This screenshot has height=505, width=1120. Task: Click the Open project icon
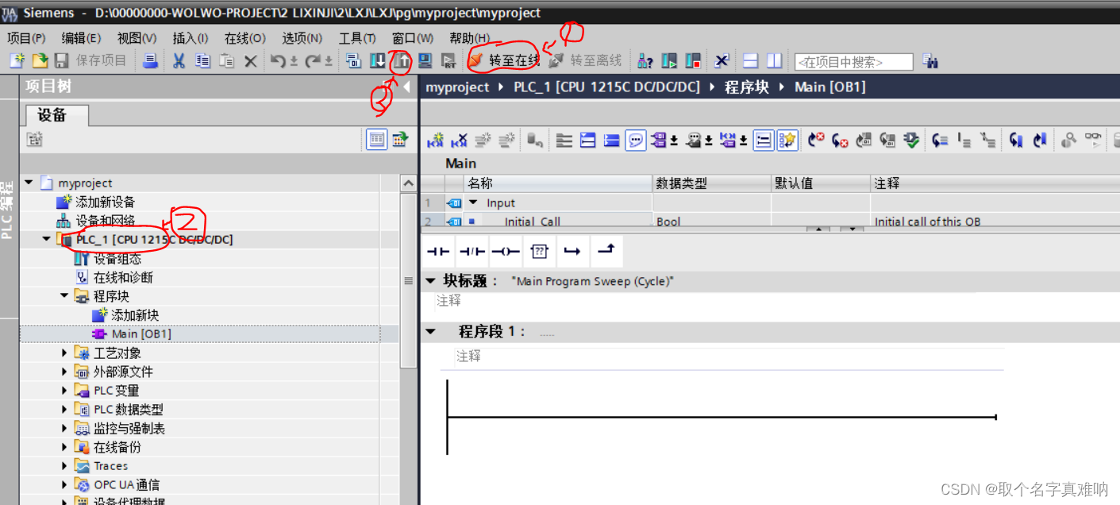40,60
